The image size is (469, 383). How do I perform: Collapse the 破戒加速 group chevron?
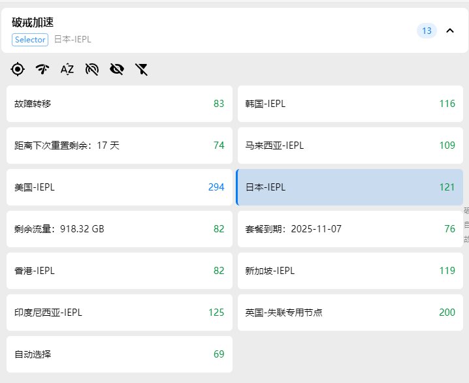[x=449, y=31]
